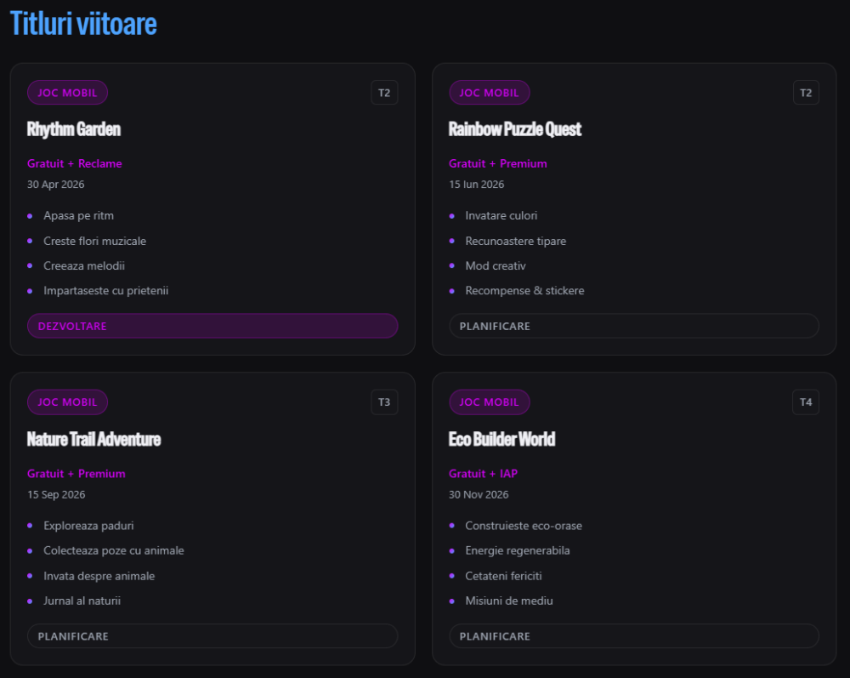Click PLANIFICARE status on Rainbow Puzzle Quest
The height and width of the screenshot is (678, 850).
(633, 326)
